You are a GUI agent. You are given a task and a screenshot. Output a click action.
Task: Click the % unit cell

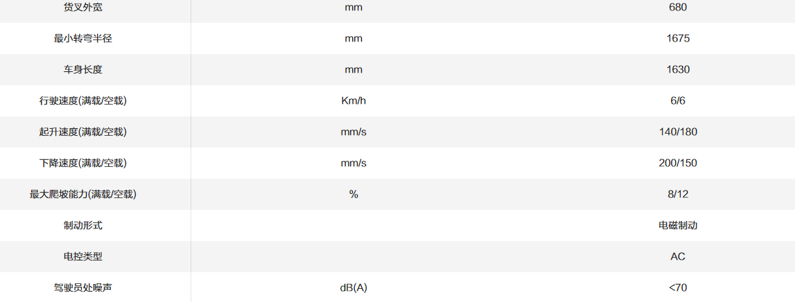[x=353, y=195]
